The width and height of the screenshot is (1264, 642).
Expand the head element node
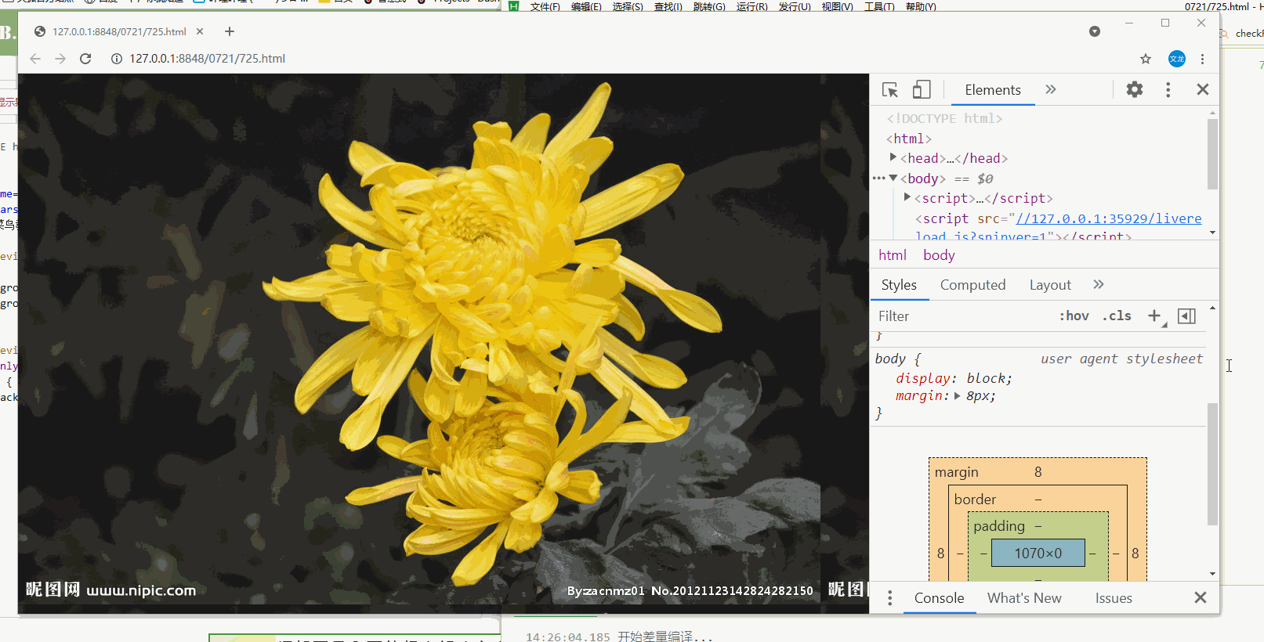pyautogui.click(x=893, y=157)
